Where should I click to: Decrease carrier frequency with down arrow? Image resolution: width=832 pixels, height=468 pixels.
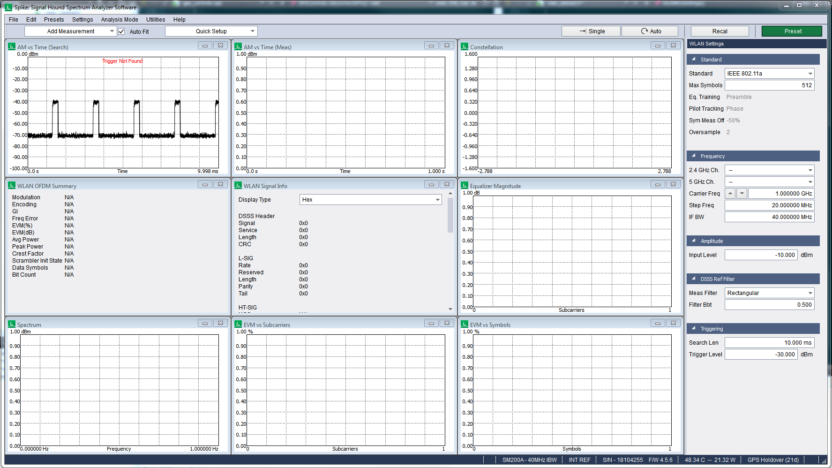[742, 193]
